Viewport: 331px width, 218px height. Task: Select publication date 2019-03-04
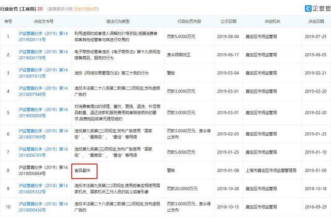(228, 73)
